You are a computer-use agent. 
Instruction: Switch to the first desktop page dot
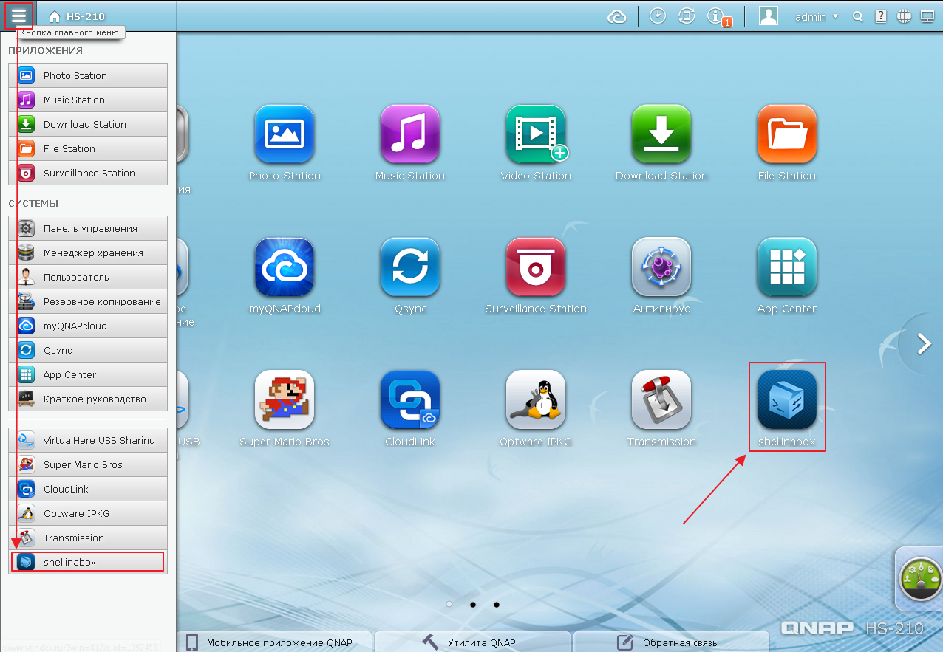coord(449,605)
